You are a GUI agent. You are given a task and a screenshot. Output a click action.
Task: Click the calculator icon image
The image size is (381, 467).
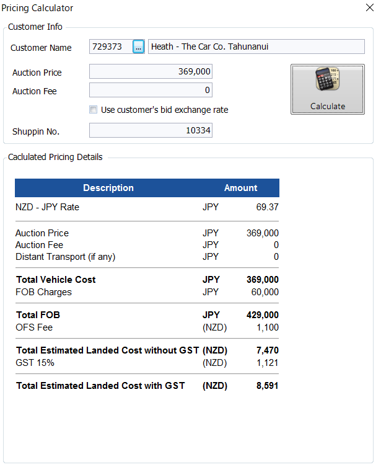[x=328, y=79]
